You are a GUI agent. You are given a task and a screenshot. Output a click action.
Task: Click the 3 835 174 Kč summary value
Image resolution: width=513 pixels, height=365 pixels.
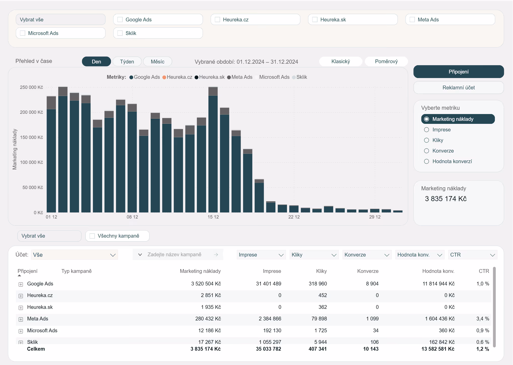446,199
